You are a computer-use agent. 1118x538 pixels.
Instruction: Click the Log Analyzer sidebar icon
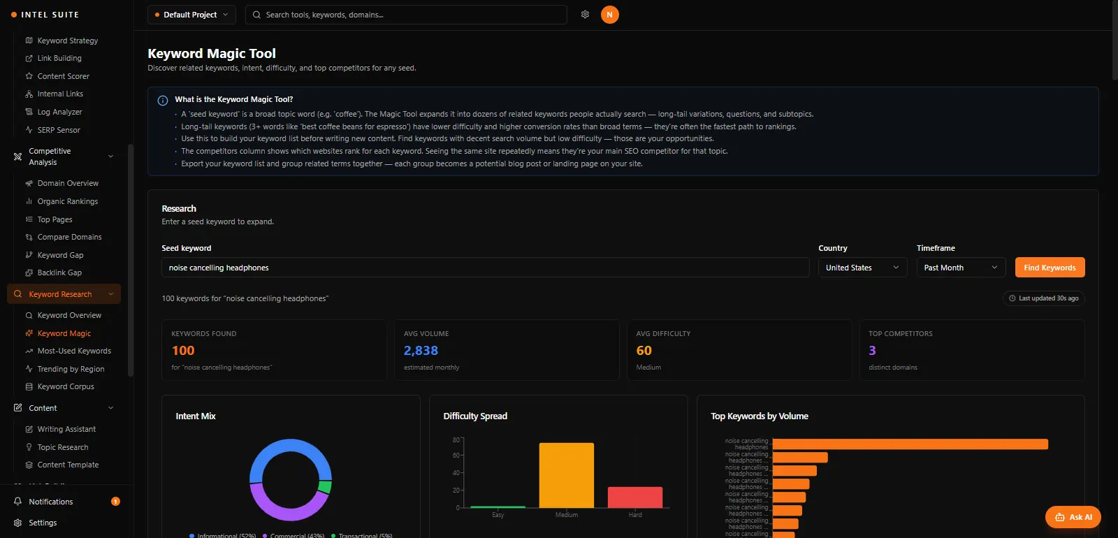29,112
